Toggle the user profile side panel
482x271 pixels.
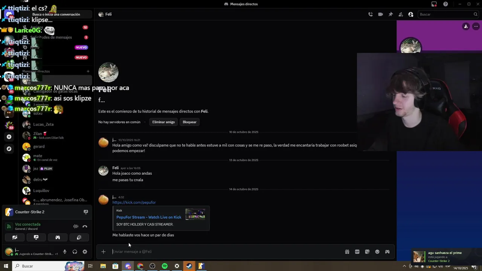tap(411, 14)
